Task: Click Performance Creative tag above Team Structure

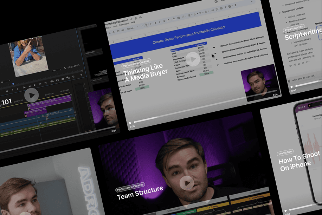Action: pos(130,187)
